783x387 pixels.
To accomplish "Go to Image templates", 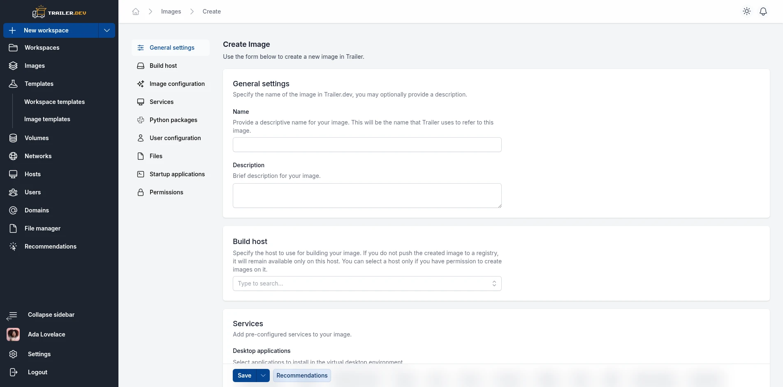I will [47, 119].
